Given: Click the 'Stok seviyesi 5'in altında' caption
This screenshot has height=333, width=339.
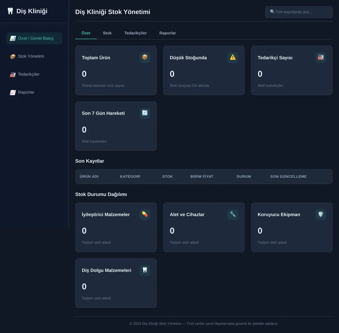Looking at the screenshot, I should pyautogui.click(x=189, y=86).
